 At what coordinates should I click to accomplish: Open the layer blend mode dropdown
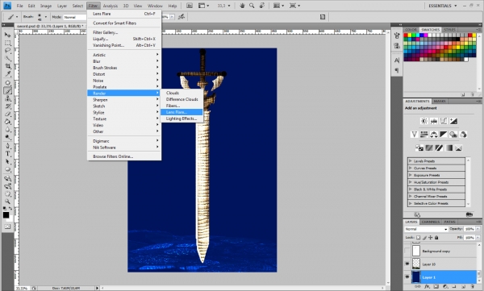point(426,229)
